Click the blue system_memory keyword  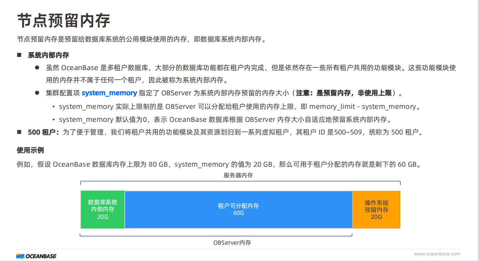[x=109, y=93]
